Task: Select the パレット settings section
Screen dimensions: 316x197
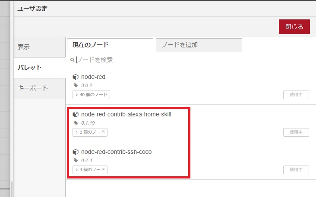Action: click(40, 68)
